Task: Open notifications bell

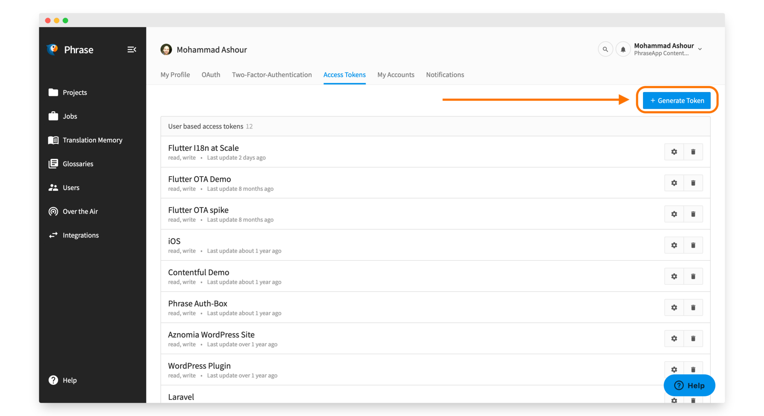Action: [x=623, y=49]
